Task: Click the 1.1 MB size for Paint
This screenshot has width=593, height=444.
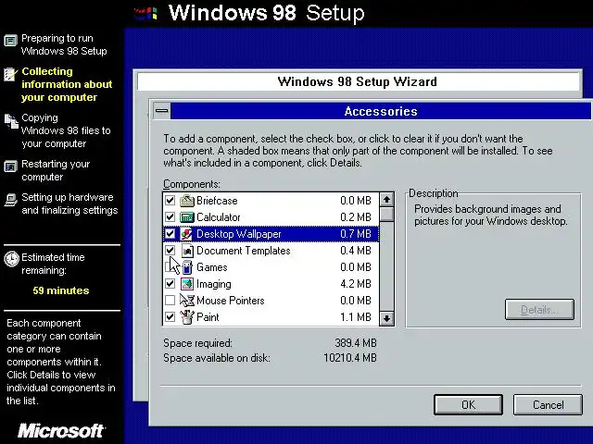Action: click(x=356, y=316)
